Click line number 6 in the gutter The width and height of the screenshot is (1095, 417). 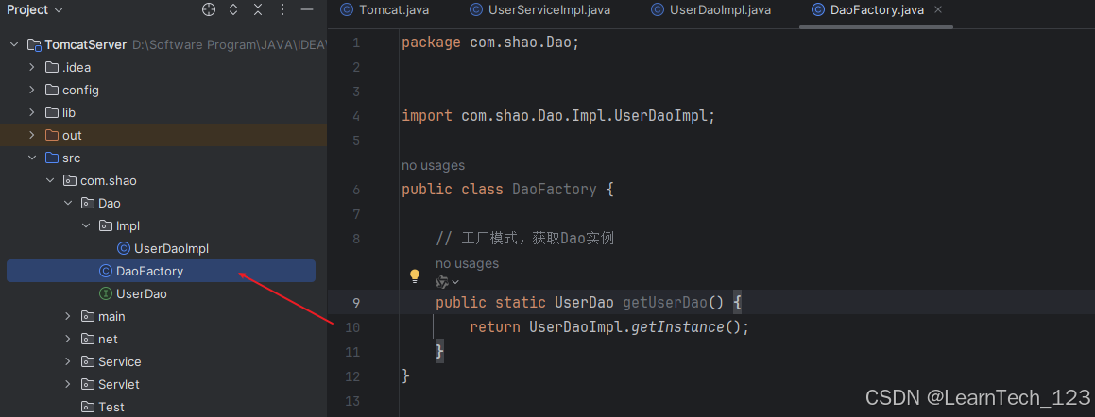click(357, 189)
